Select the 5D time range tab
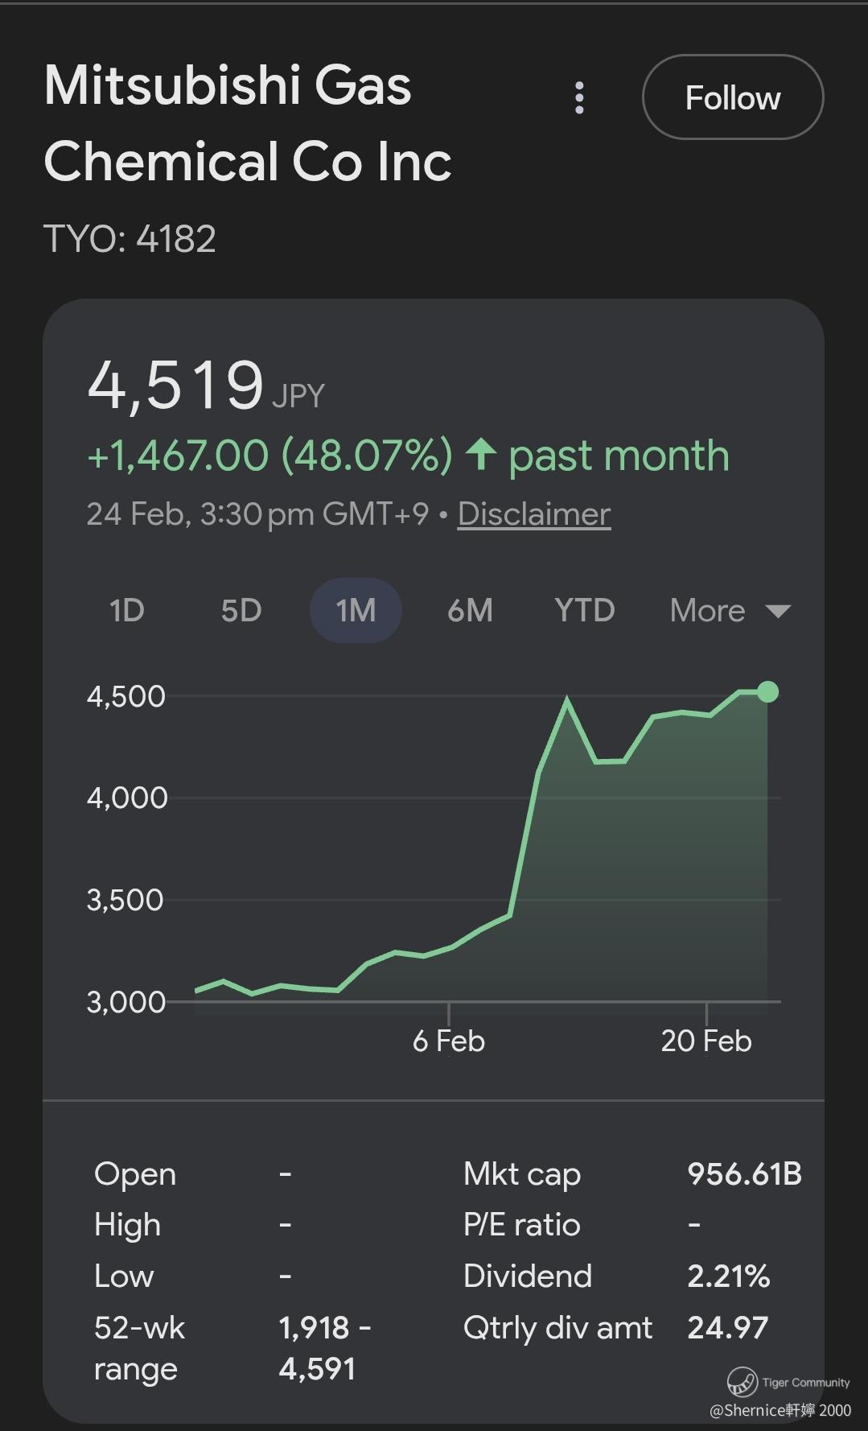 241,610
